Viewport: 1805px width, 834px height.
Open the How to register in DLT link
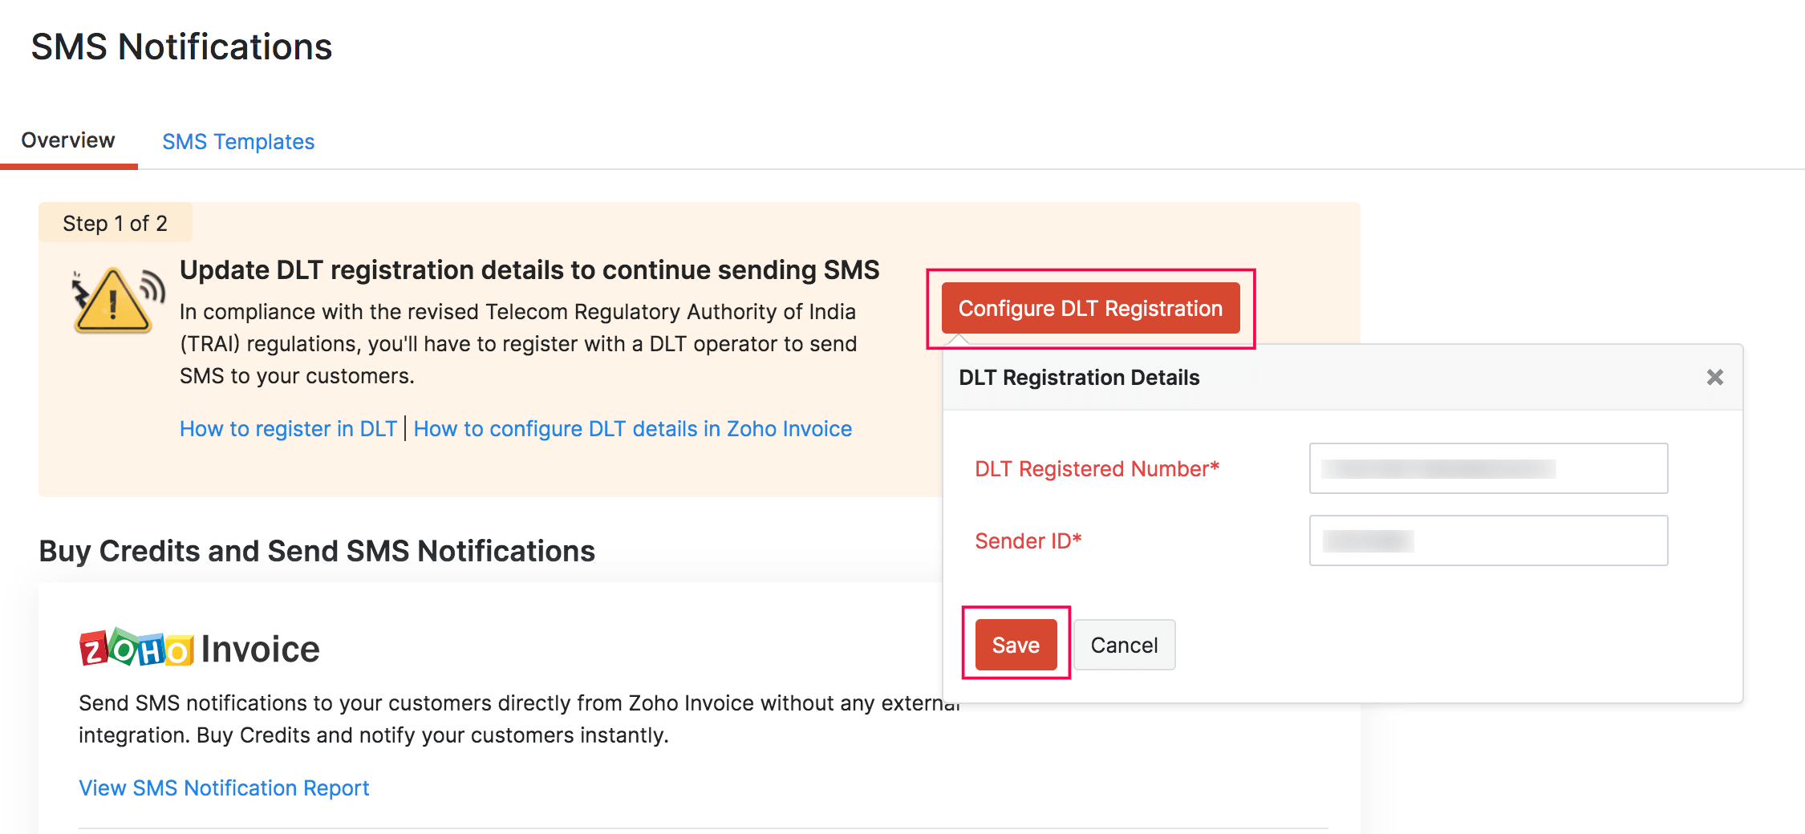tap(288, 428)
